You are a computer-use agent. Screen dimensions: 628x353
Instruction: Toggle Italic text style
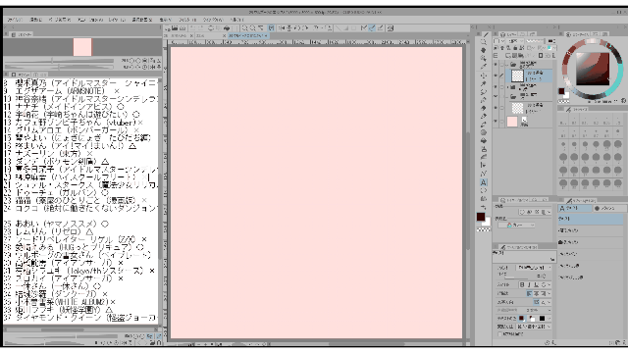(529, 285)
